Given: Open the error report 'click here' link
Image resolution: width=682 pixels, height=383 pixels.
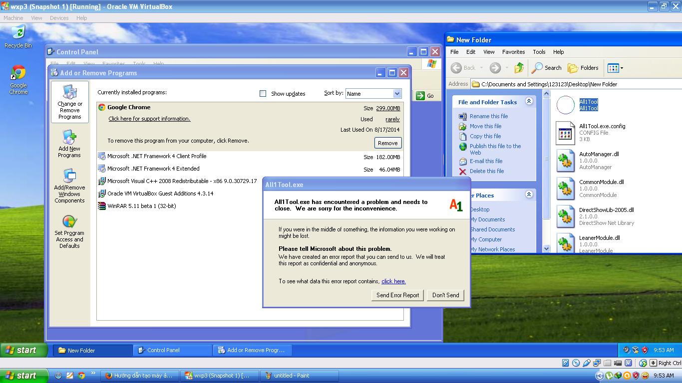Looking at the screenshot, I should tap(393, 281).
